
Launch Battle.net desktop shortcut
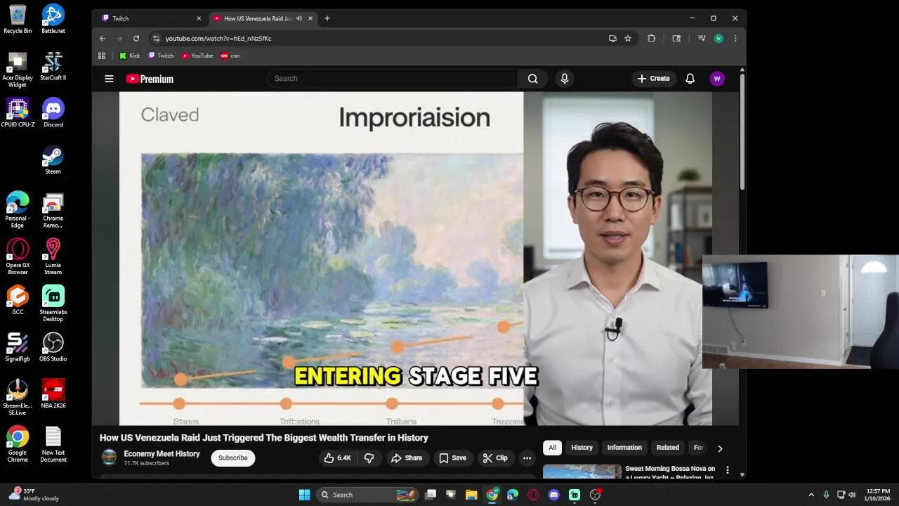53,19
